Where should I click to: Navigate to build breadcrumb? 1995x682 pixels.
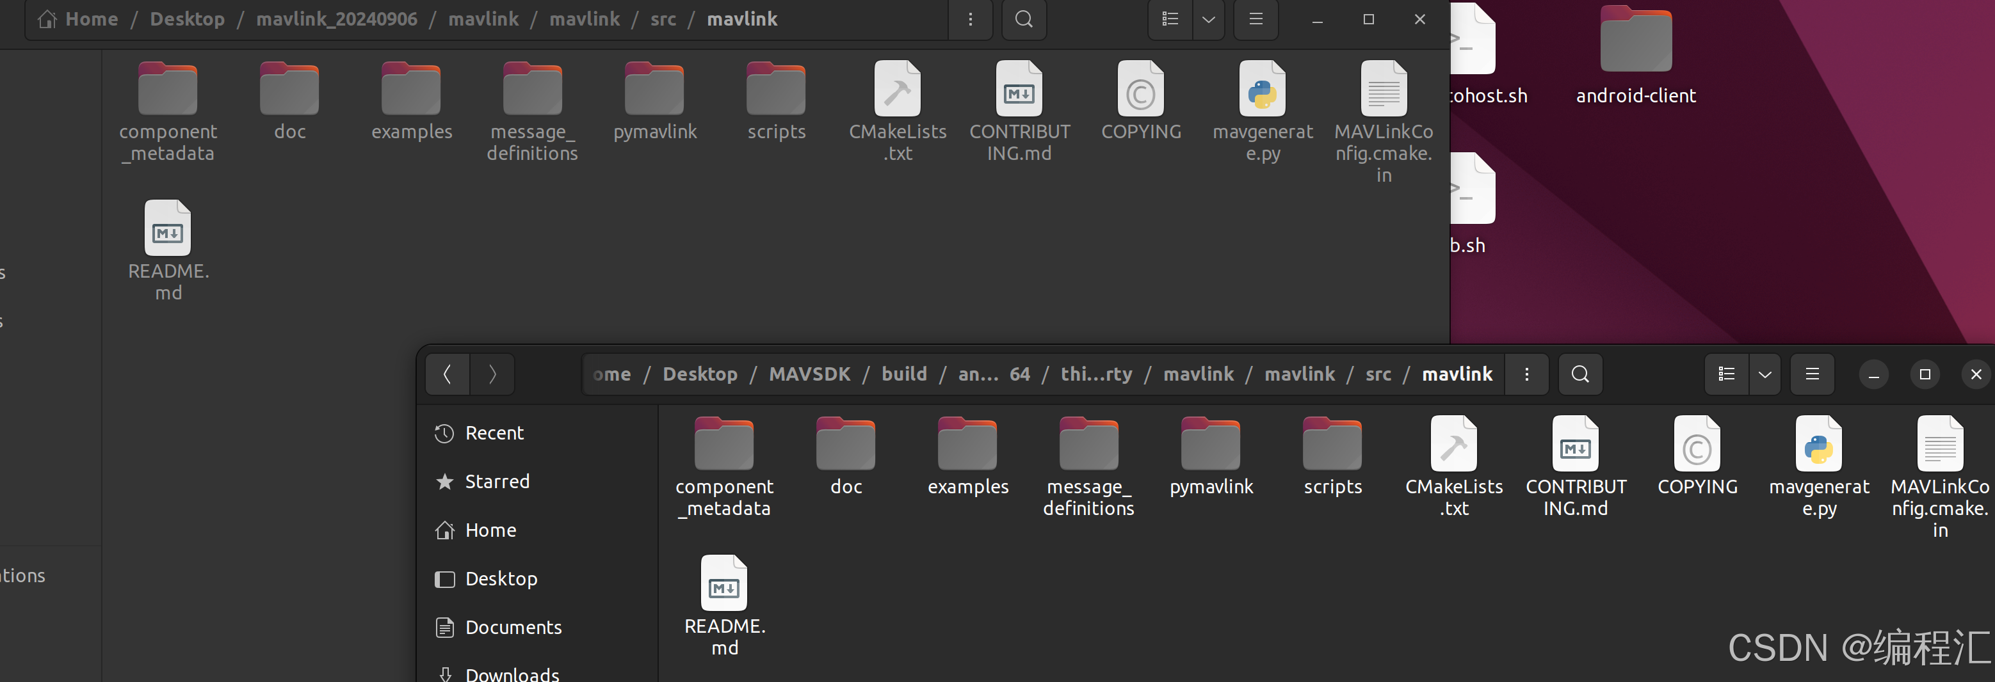pyautogui.click(x=904, y=374)
